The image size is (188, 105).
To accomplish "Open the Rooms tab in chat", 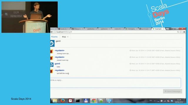I will 54,37.
